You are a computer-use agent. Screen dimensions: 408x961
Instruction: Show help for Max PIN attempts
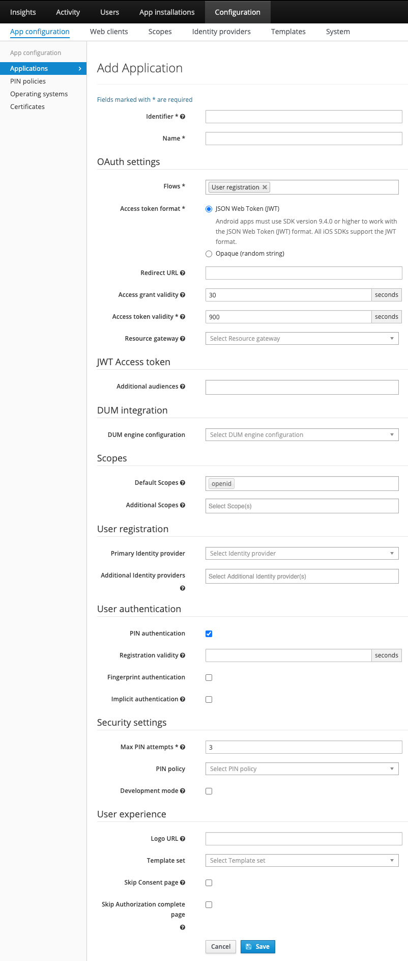click(183, 747)
